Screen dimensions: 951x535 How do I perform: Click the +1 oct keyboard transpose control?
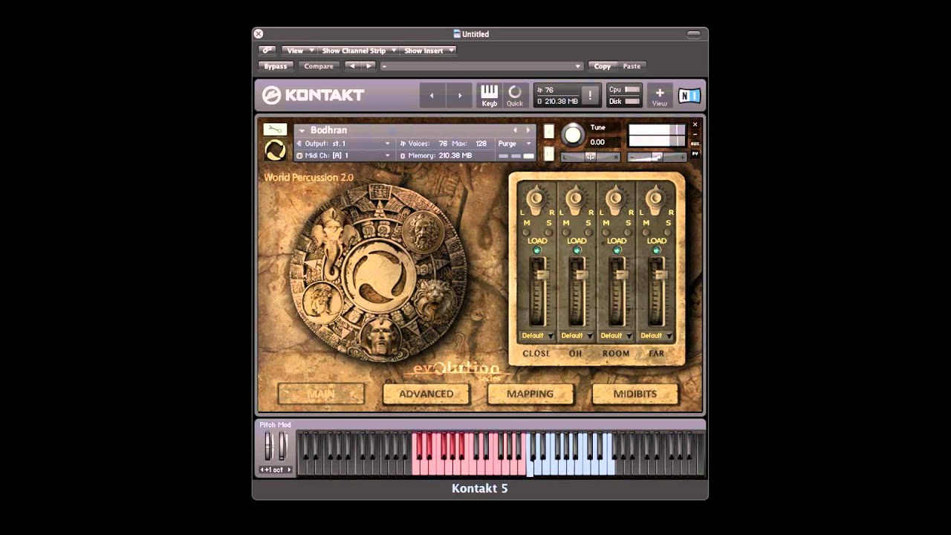point(276,470)
